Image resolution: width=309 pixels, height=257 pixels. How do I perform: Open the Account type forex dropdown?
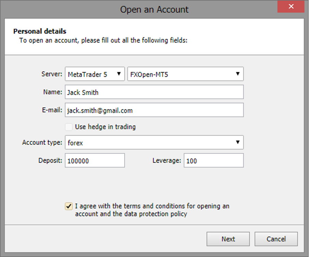(154, 143)
